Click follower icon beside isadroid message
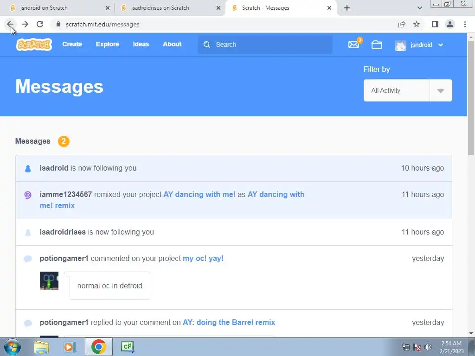The image size is (475, 356). pos(28,168)
